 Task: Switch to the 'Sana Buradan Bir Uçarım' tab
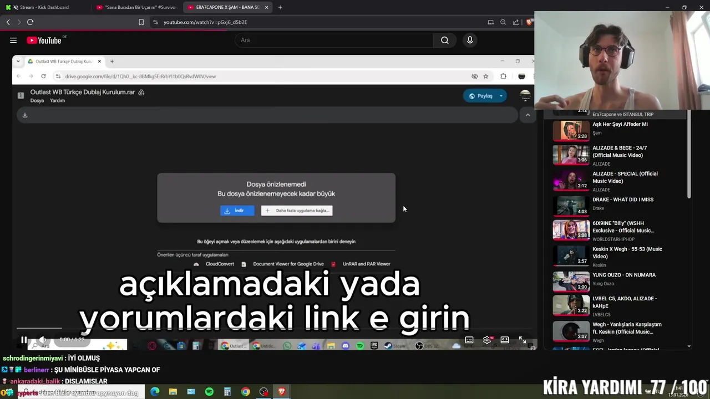pos(136,7)
